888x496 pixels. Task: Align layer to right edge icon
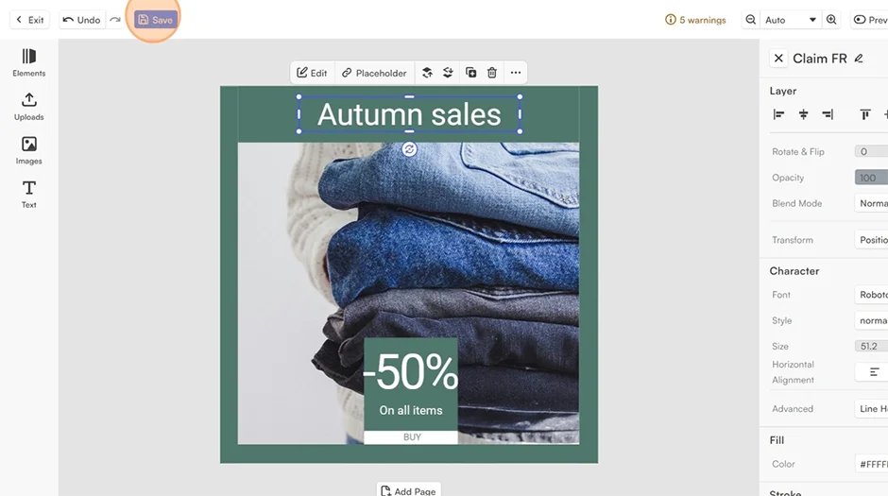[828, 115]
